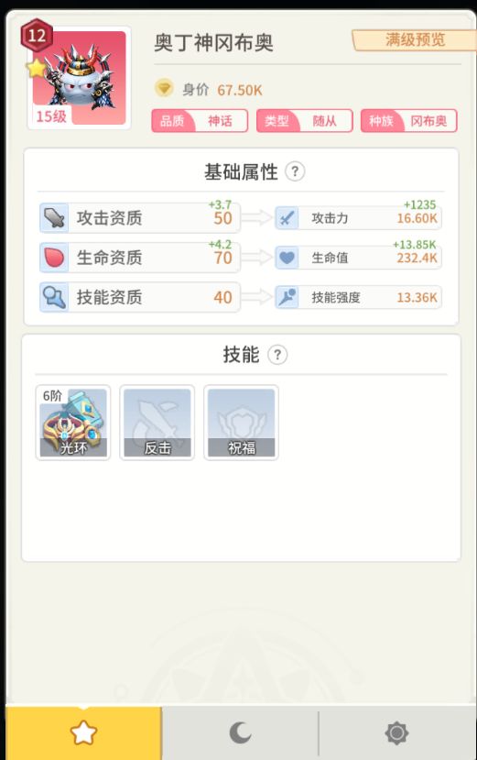Open the 光环 halo skill icon
Viewport: 477px width, 760px height.
(x=73, y=422)
